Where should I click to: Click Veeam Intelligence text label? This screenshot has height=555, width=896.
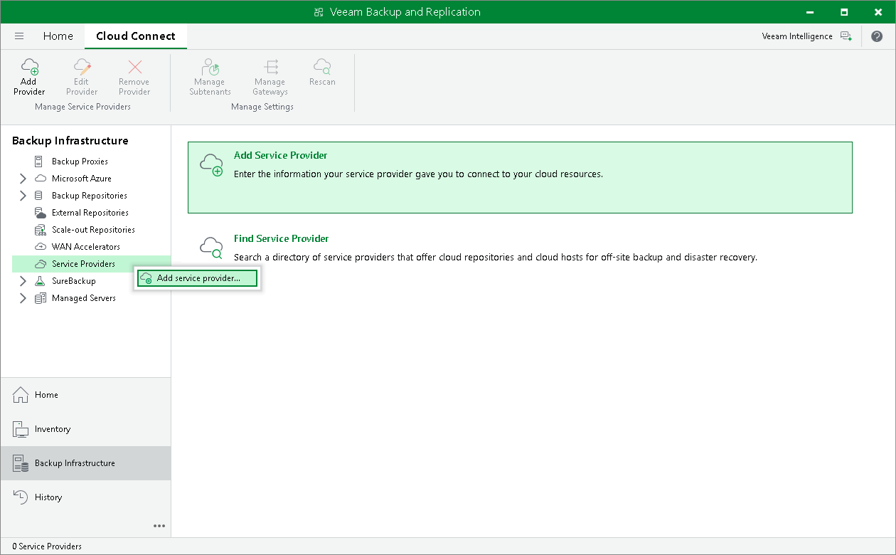797,36
